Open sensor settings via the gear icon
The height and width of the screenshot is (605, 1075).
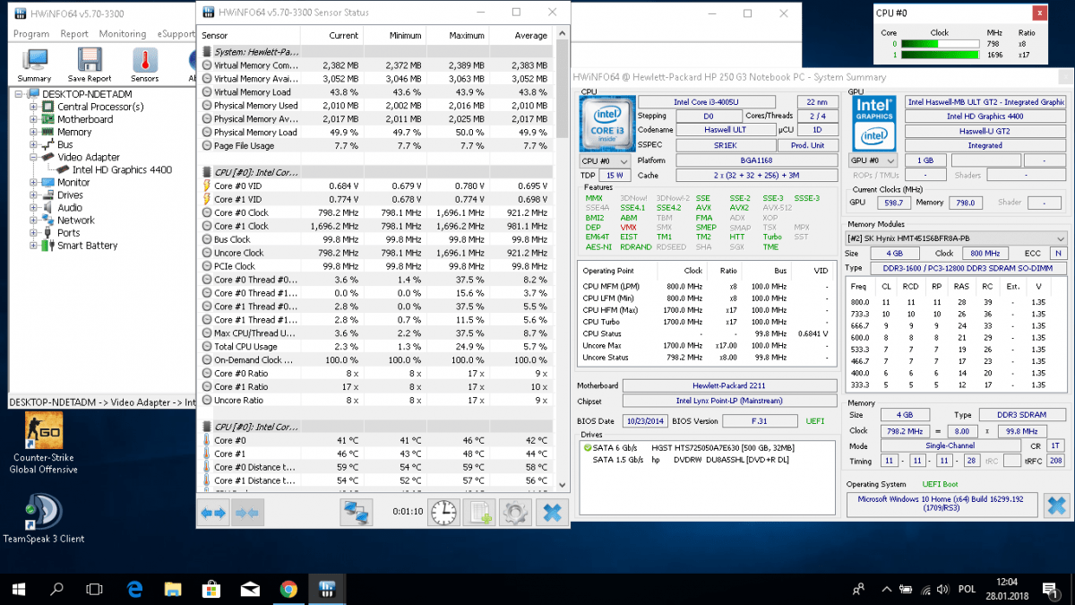(x=515, y=513)
